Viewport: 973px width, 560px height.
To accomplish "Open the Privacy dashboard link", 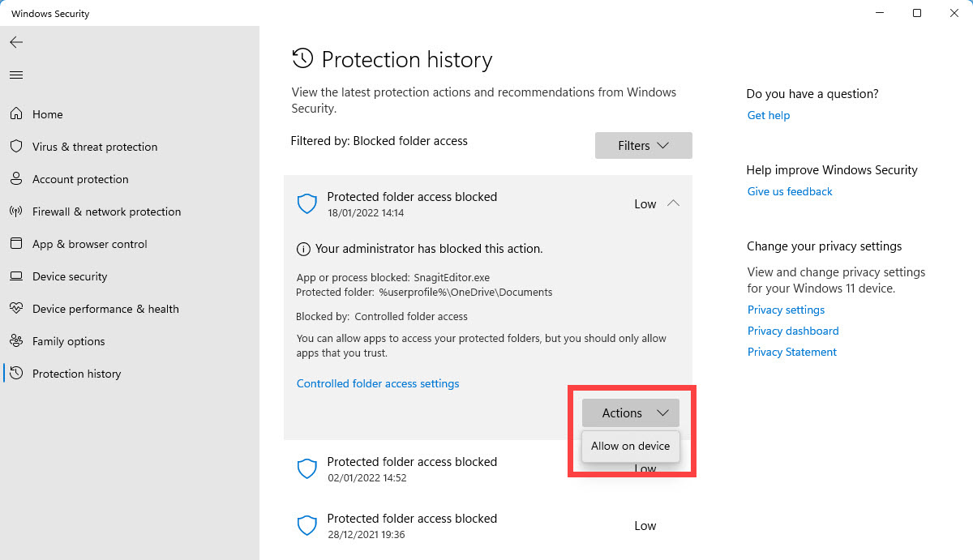I will pyautogui.click(x=792, y=331).
